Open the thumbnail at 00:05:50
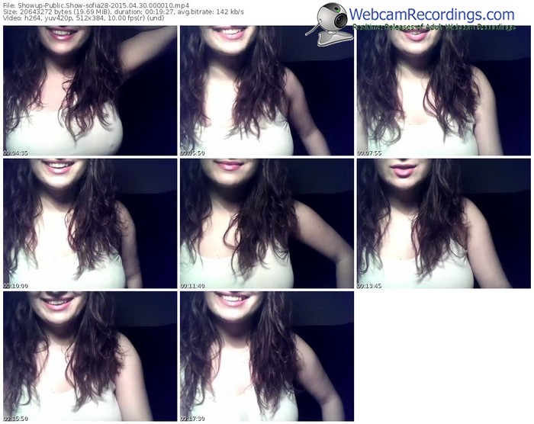The image size is (534, 424). pos(266,91)
